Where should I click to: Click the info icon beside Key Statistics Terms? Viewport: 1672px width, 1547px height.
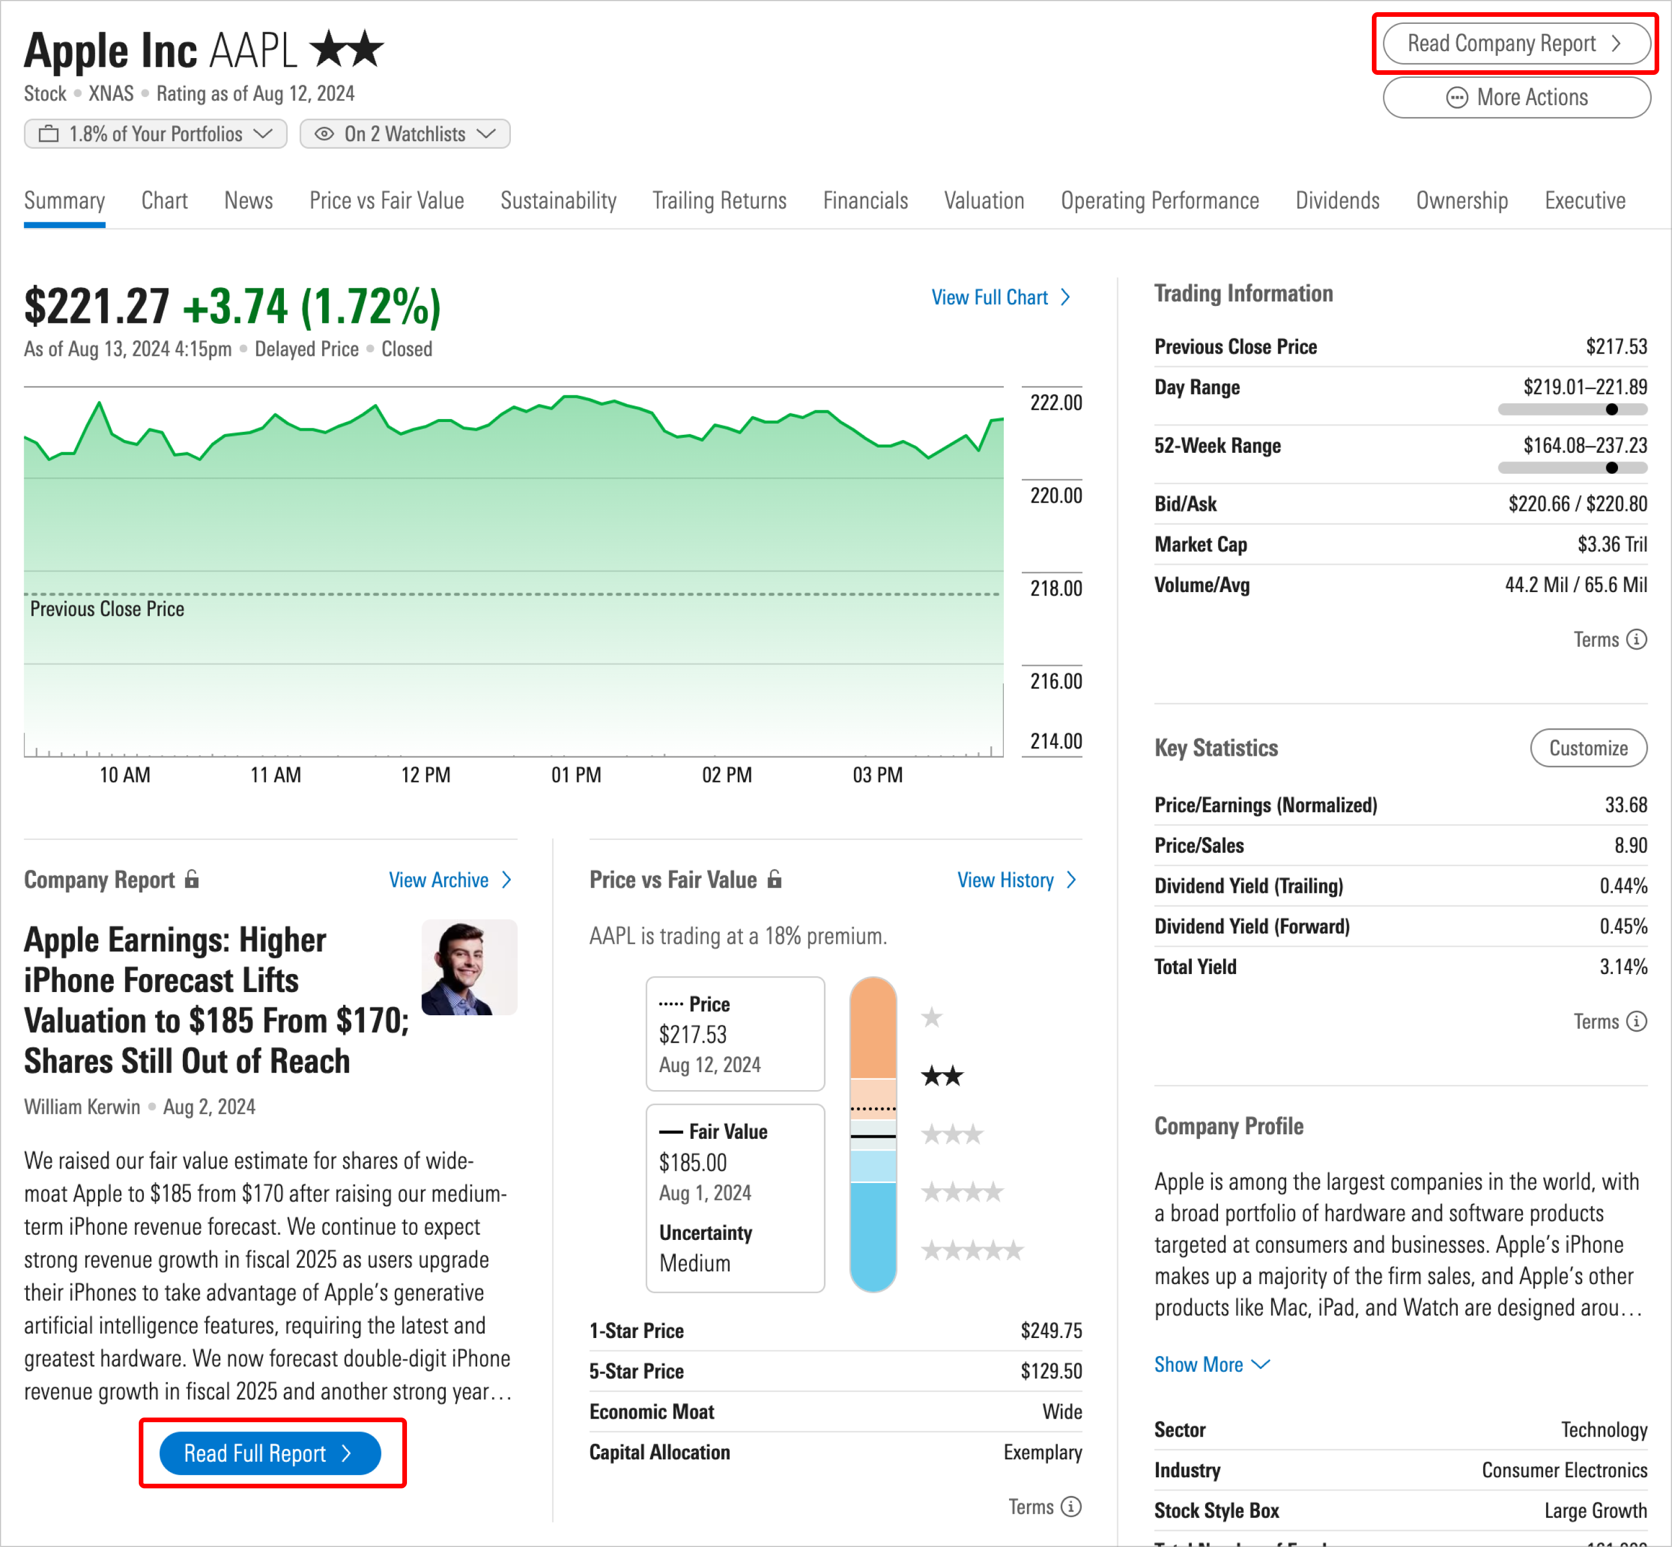1636,1021
